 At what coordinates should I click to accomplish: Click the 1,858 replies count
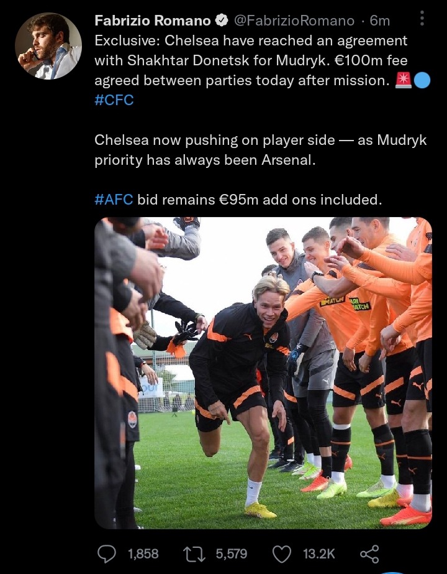point(143,554)
